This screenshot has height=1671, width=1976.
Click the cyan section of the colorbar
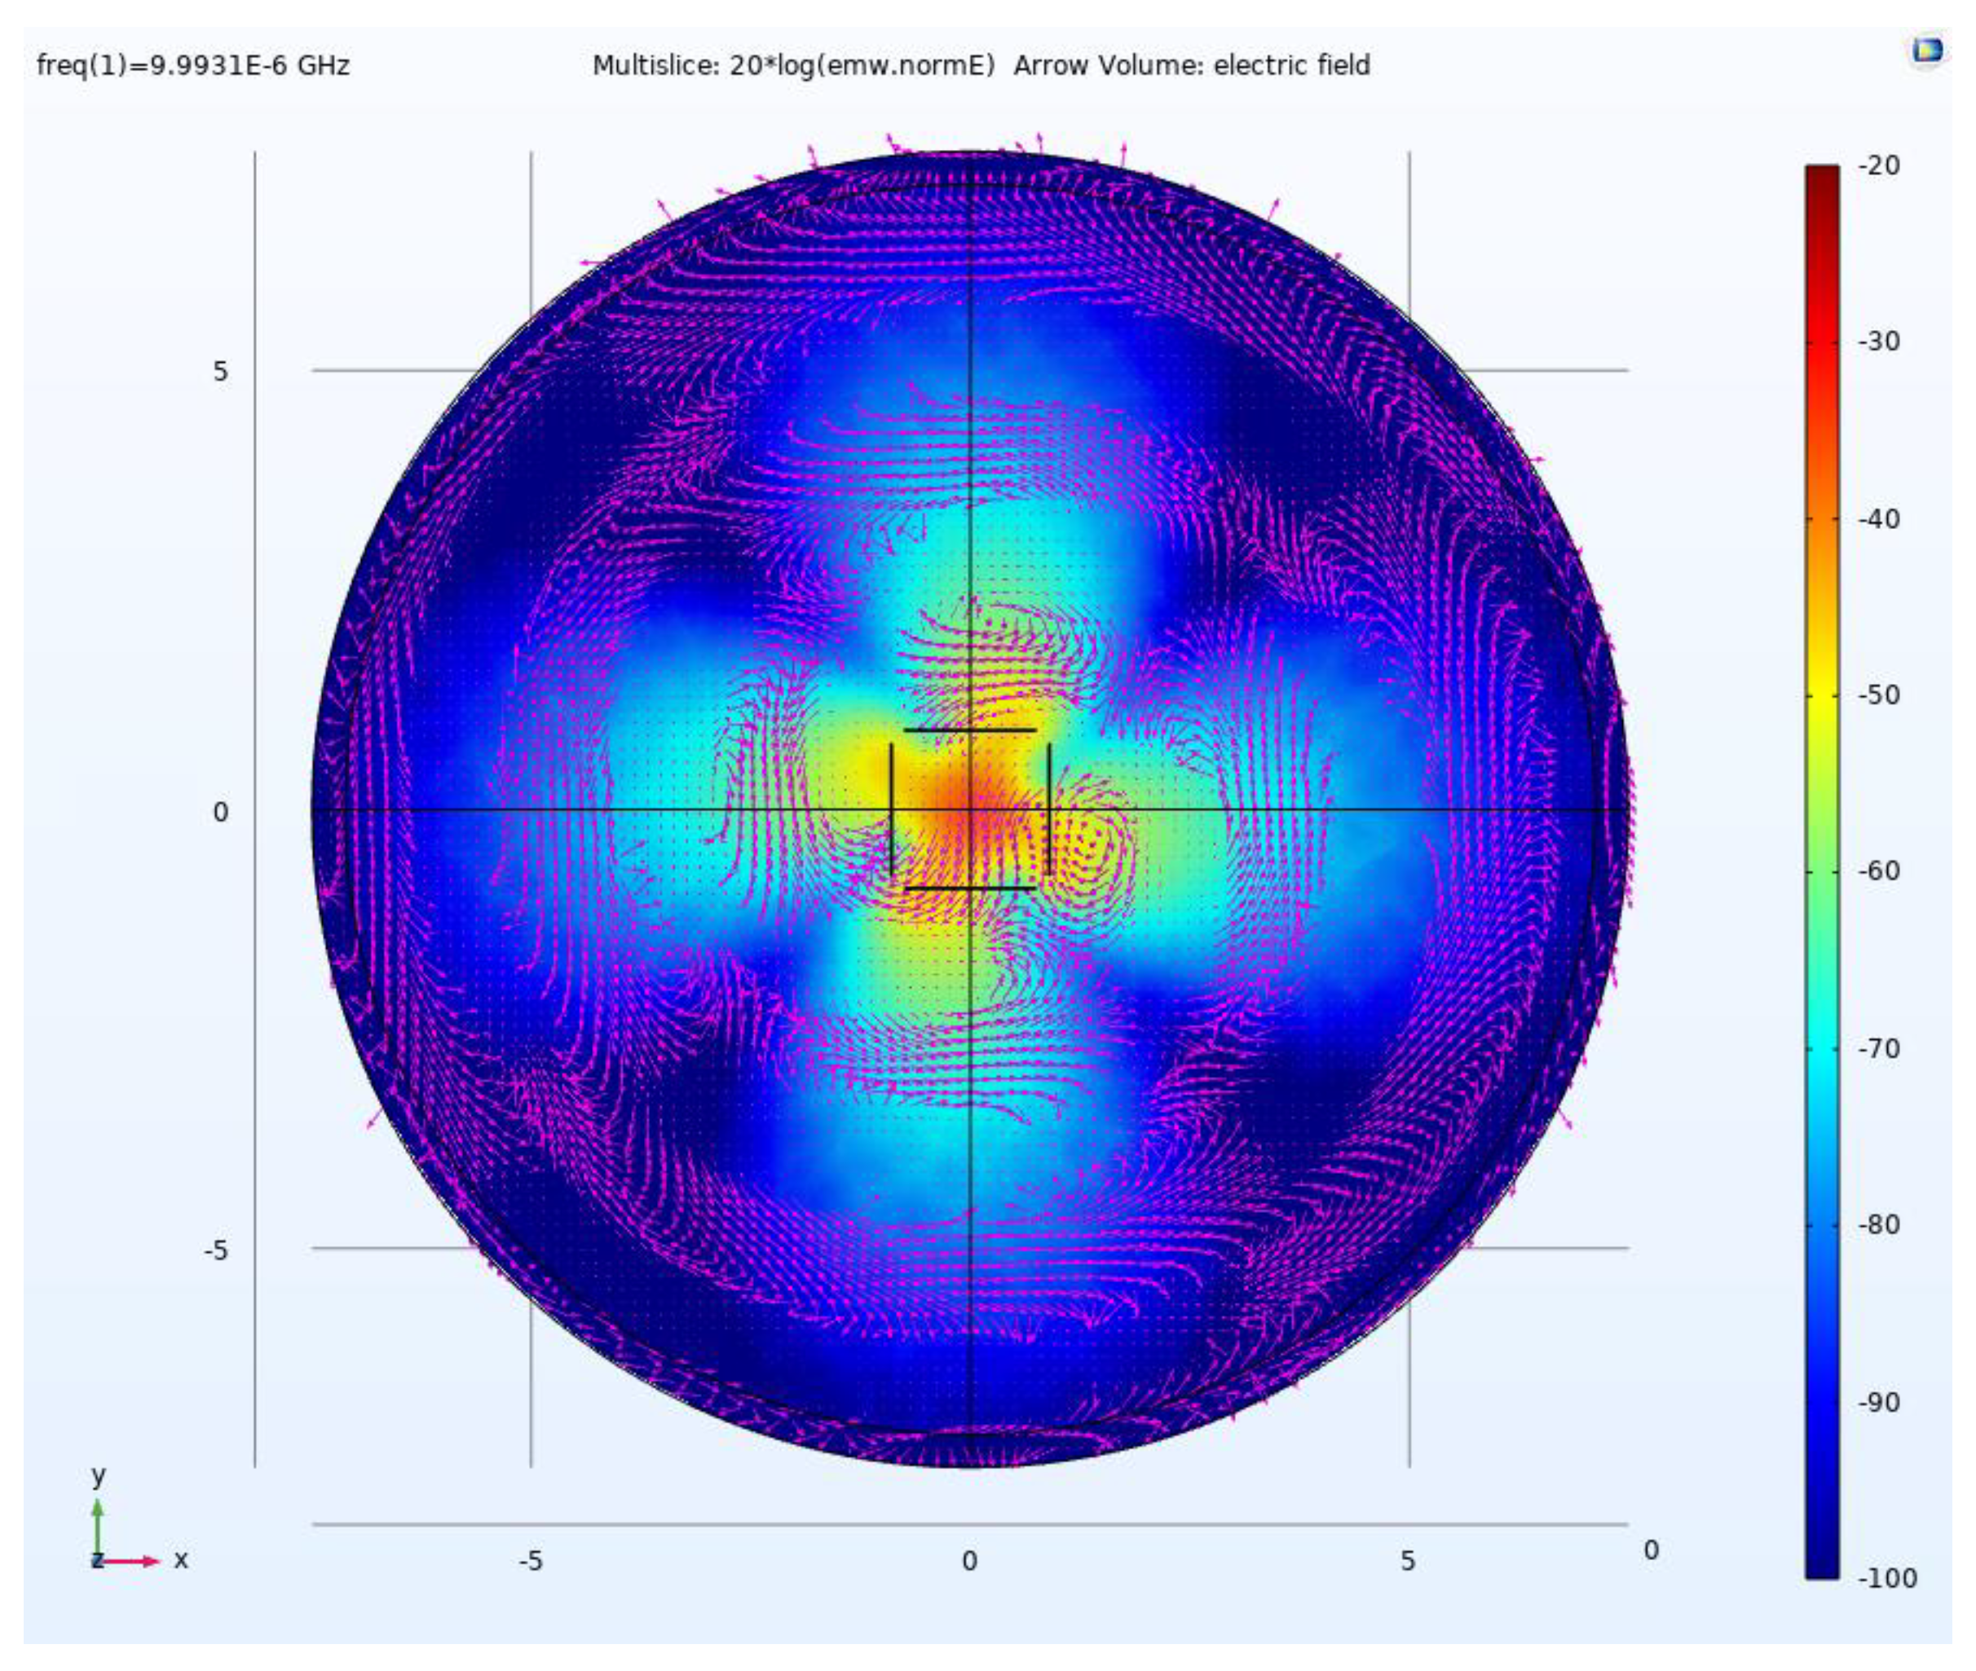[1822, 1052]
